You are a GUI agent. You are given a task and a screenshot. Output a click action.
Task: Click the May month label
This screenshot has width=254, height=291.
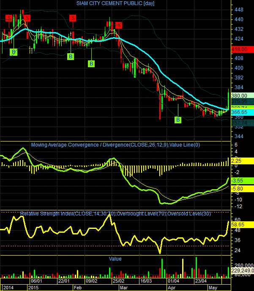coord(213,288)
